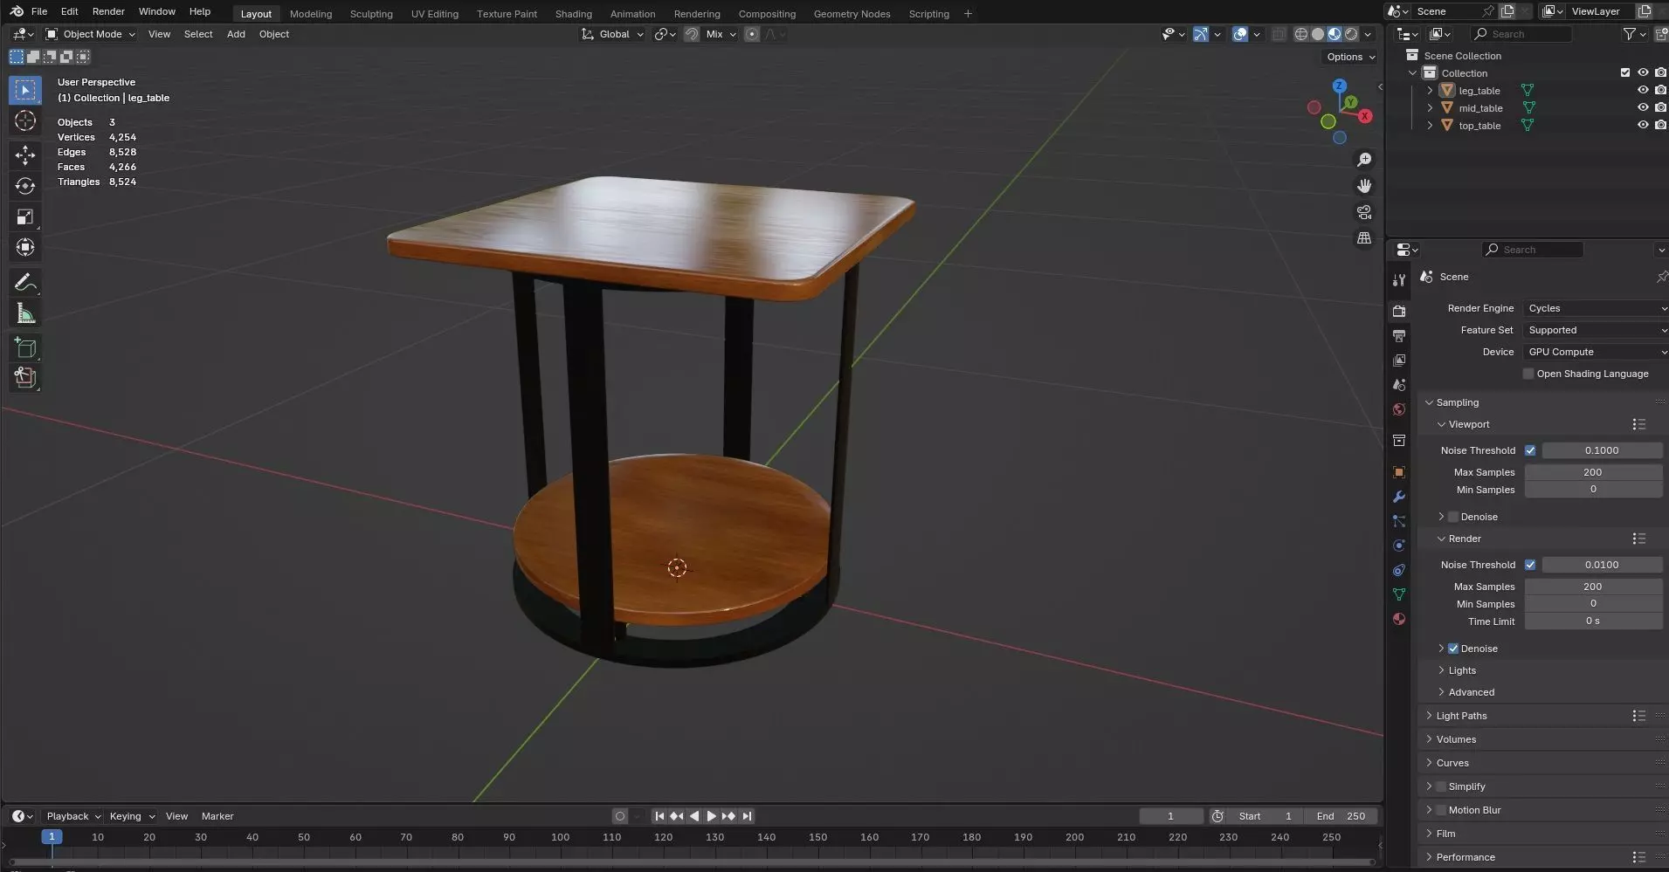Open the Physics properties tab
The height and width of the screenshot is (872, 1669).
point(1399,546)
